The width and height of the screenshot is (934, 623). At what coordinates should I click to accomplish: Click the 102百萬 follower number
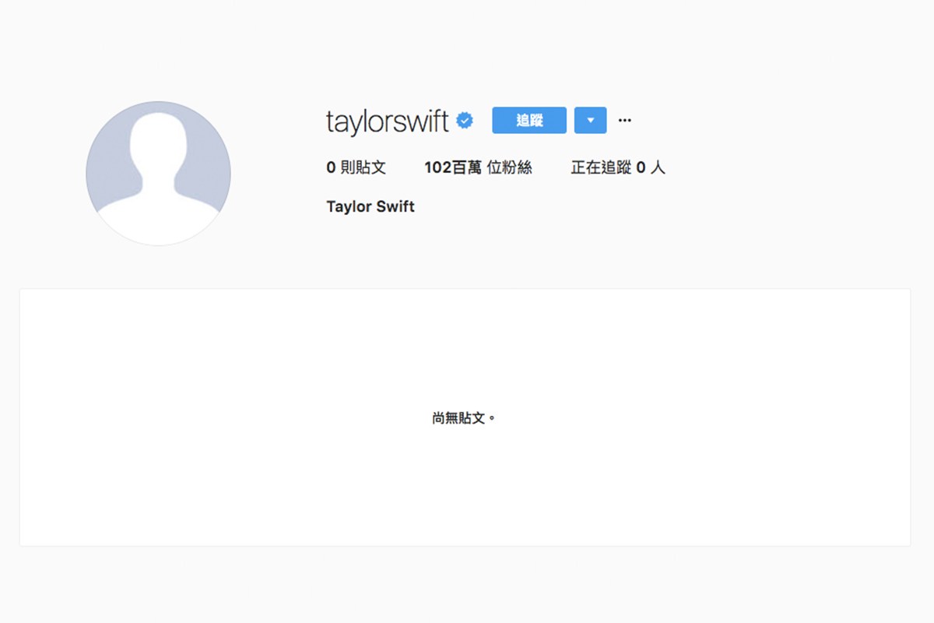point(453,167)
